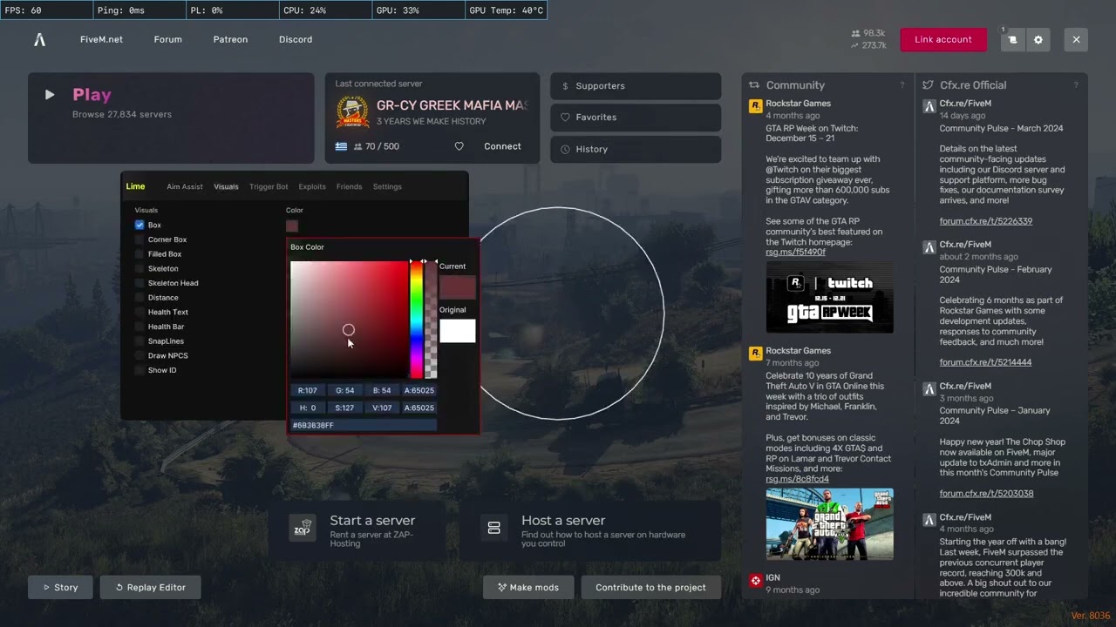Click the IGN avatar icon
This screenshot has width=1116, height=627.
point(755,580)
